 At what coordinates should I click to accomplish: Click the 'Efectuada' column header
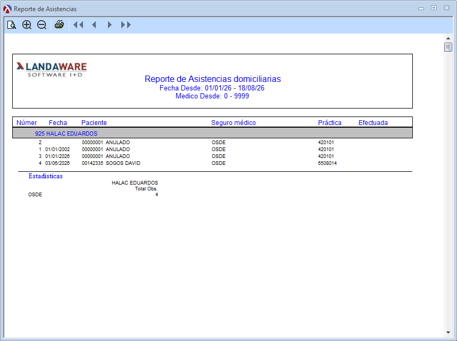373,123
